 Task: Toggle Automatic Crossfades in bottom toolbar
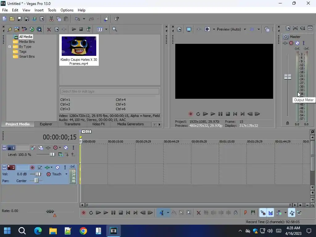tap(271, 213)
